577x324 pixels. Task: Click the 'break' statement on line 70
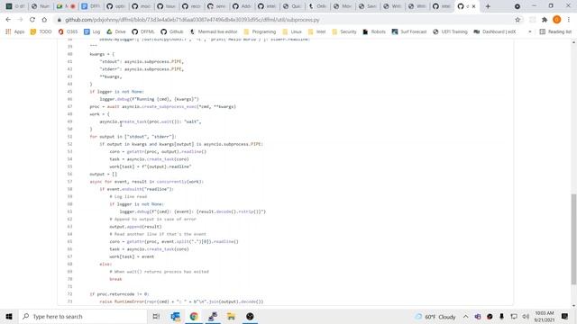[115, 279]
